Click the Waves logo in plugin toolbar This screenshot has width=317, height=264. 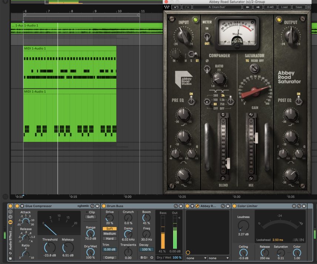tap(167, 7)
